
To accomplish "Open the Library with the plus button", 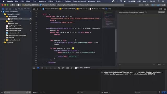I will (141, 5).
